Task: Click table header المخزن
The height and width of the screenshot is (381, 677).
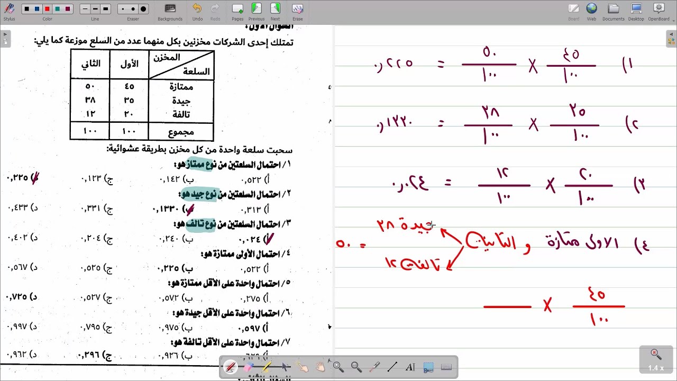Action: pyautogui.click(x=166, y=57)
